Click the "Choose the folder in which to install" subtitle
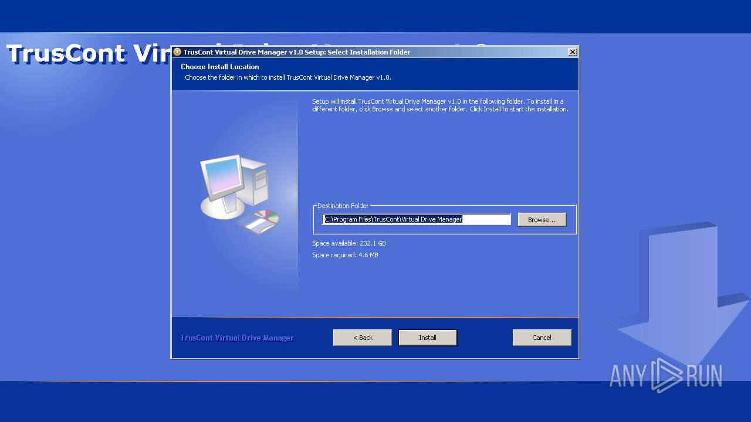The height and width of the screenshot is (422, 751). (288, 77)
